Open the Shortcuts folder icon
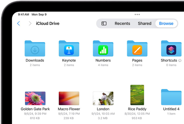 (x=171, y=48)
